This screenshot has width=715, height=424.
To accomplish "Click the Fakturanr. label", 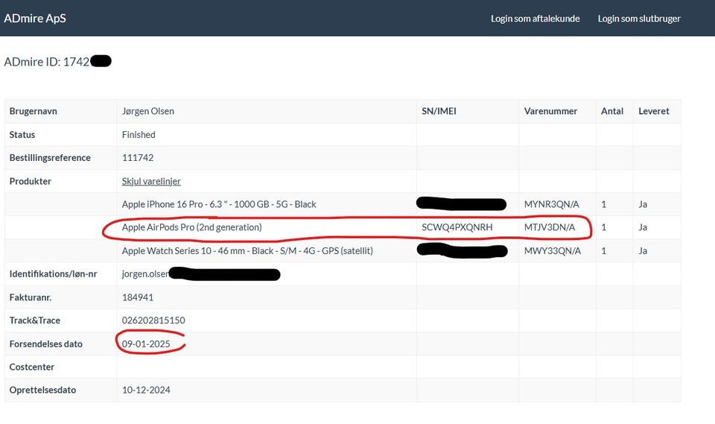I will click(30, 297).
